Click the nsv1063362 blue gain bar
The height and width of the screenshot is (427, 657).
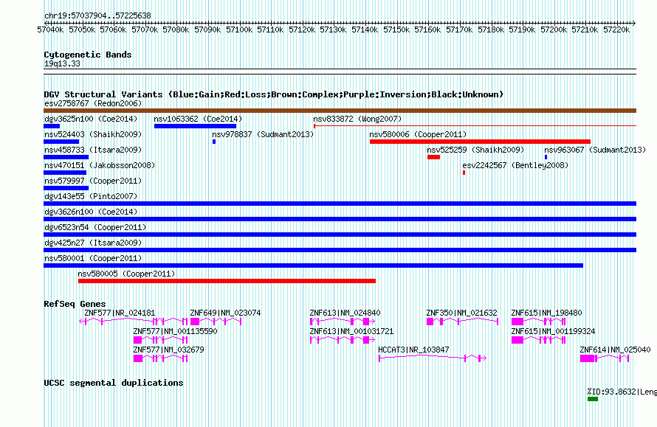196,126
